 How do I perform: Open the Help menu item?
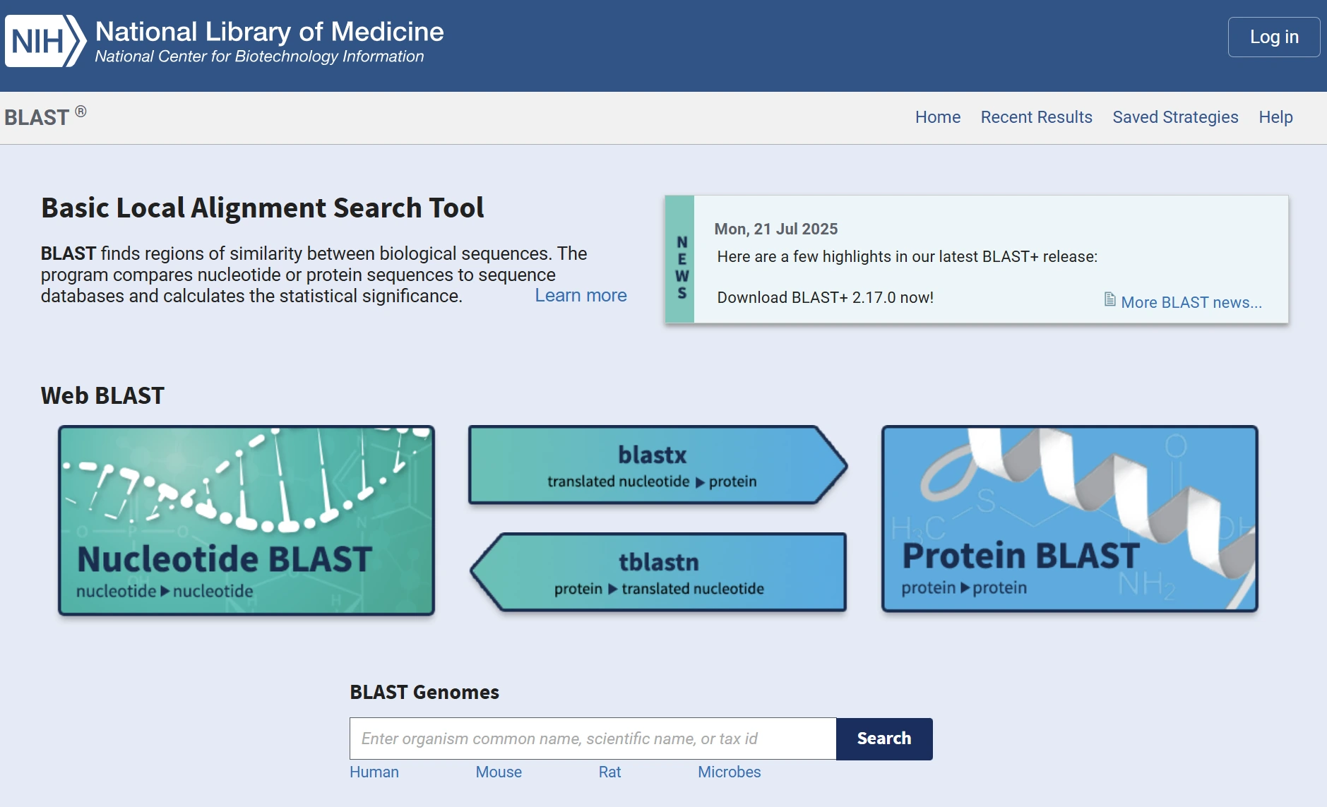1275,117
